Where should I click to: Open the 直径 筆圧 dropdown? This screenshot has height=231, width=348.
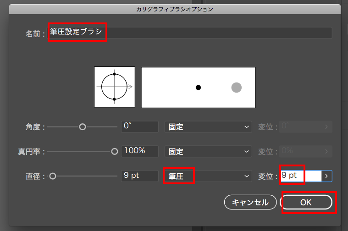pos(208,176)
